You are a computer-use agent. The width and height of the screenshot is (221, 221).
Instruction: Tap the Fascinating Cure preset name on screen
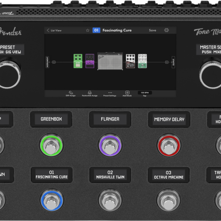point(117,30)
